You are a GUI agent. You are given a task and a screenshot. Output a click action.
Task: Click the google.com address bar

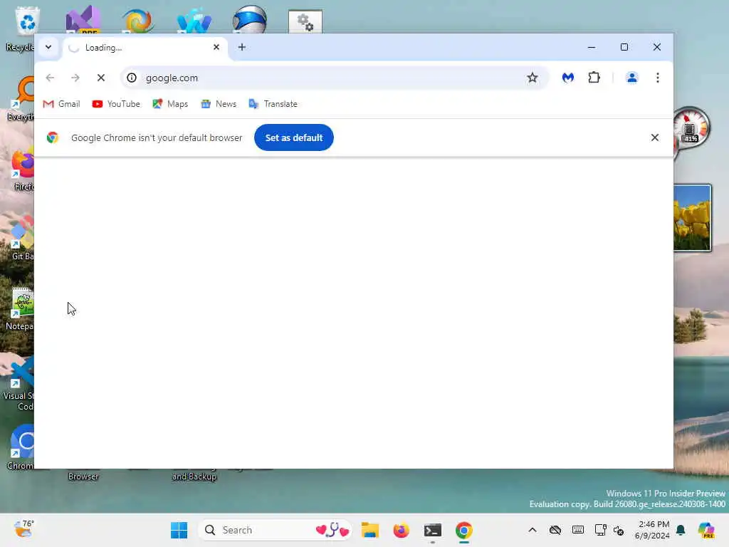pos(334,78)
